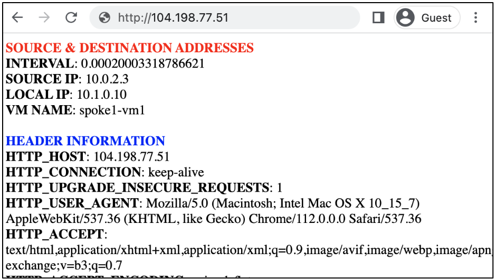Screen dimensions: 496x280
Task: Click the HTTP_UPGRADE_INSECURE_REQUESTS label
Action: pos(137,188)
